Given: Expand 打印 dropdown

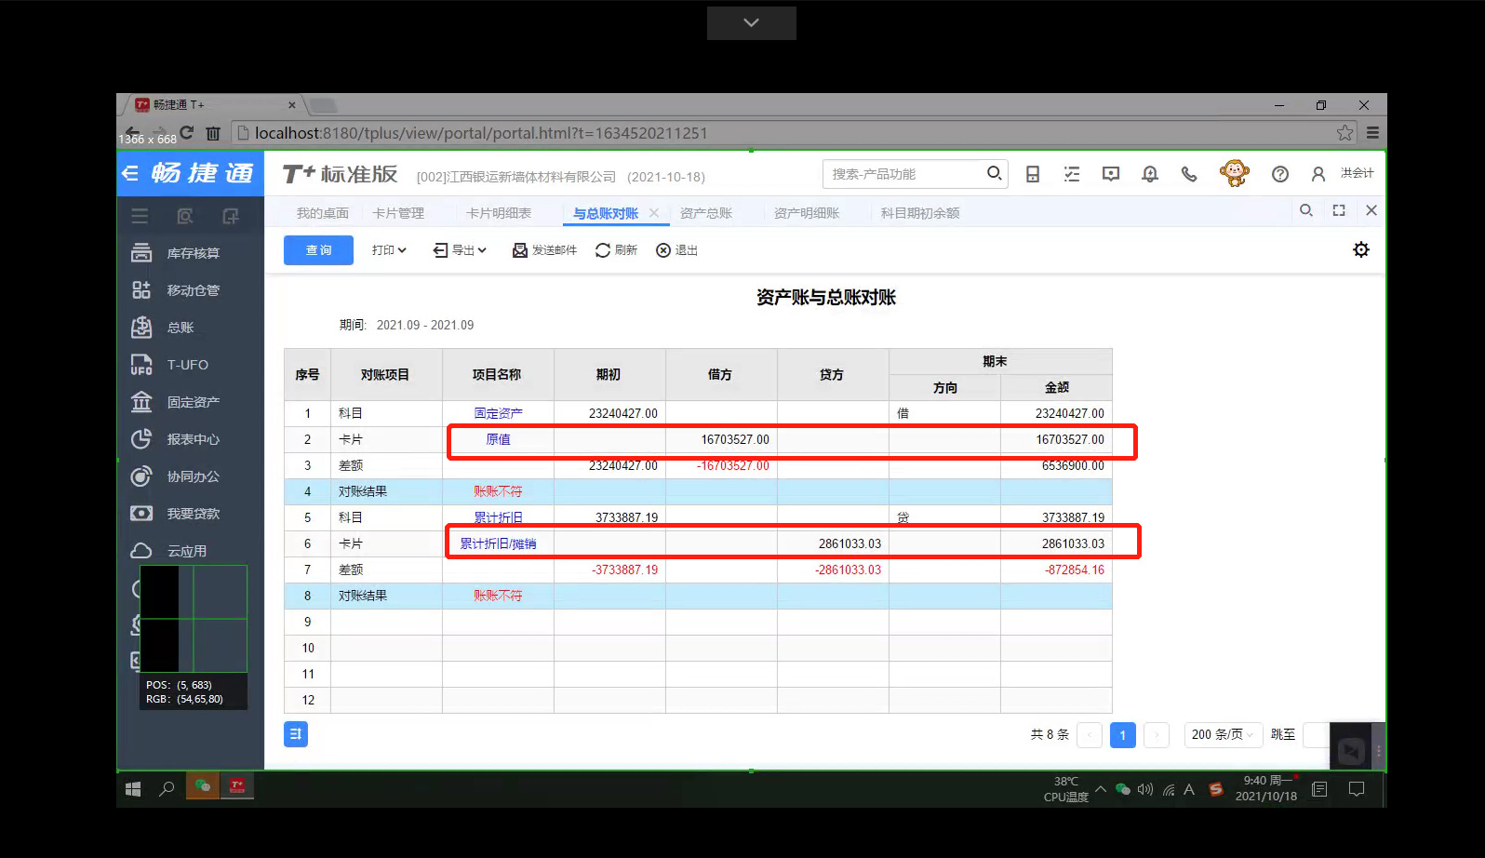Looking at the screenshot, I should coord(389,250).
